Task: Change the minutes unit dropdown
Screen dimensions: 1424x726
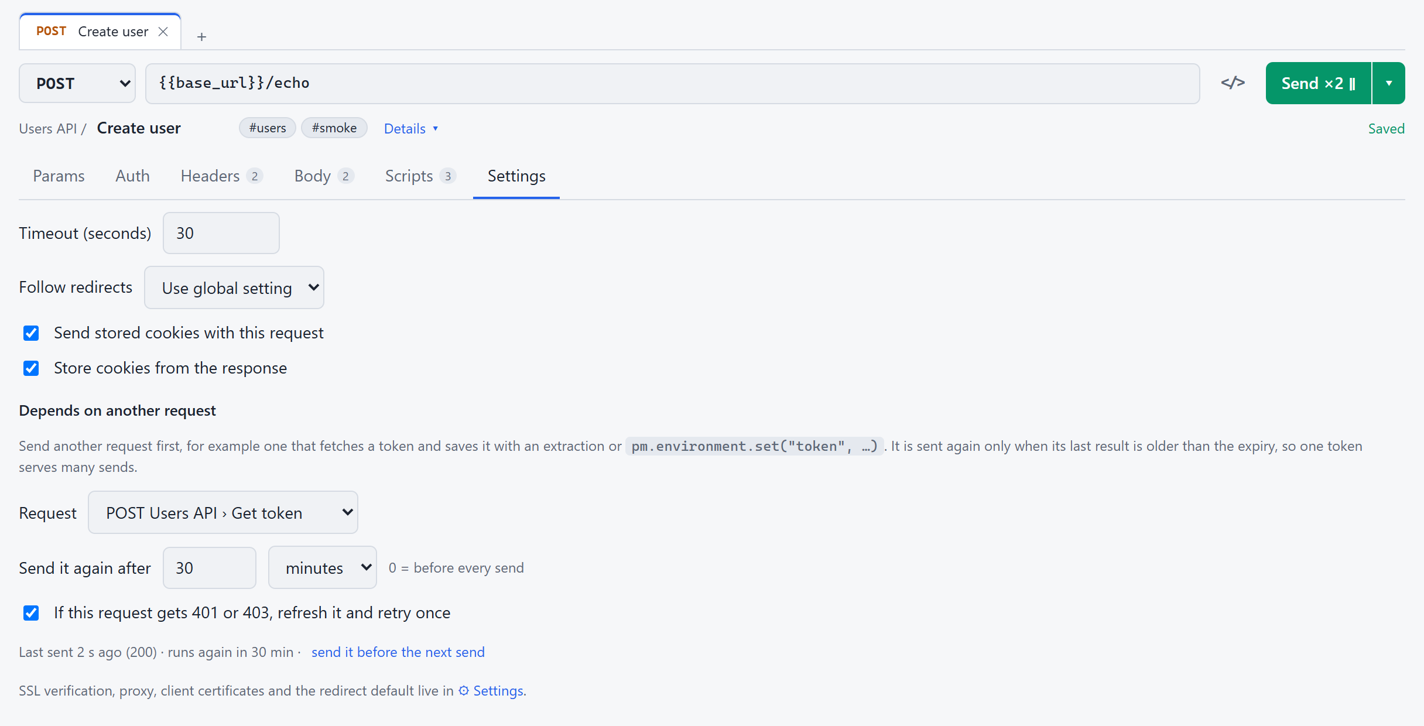Action: click(323, 567)
